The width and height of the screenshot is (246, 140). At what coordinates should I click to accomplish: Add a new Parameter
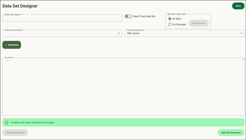(11, 45)
